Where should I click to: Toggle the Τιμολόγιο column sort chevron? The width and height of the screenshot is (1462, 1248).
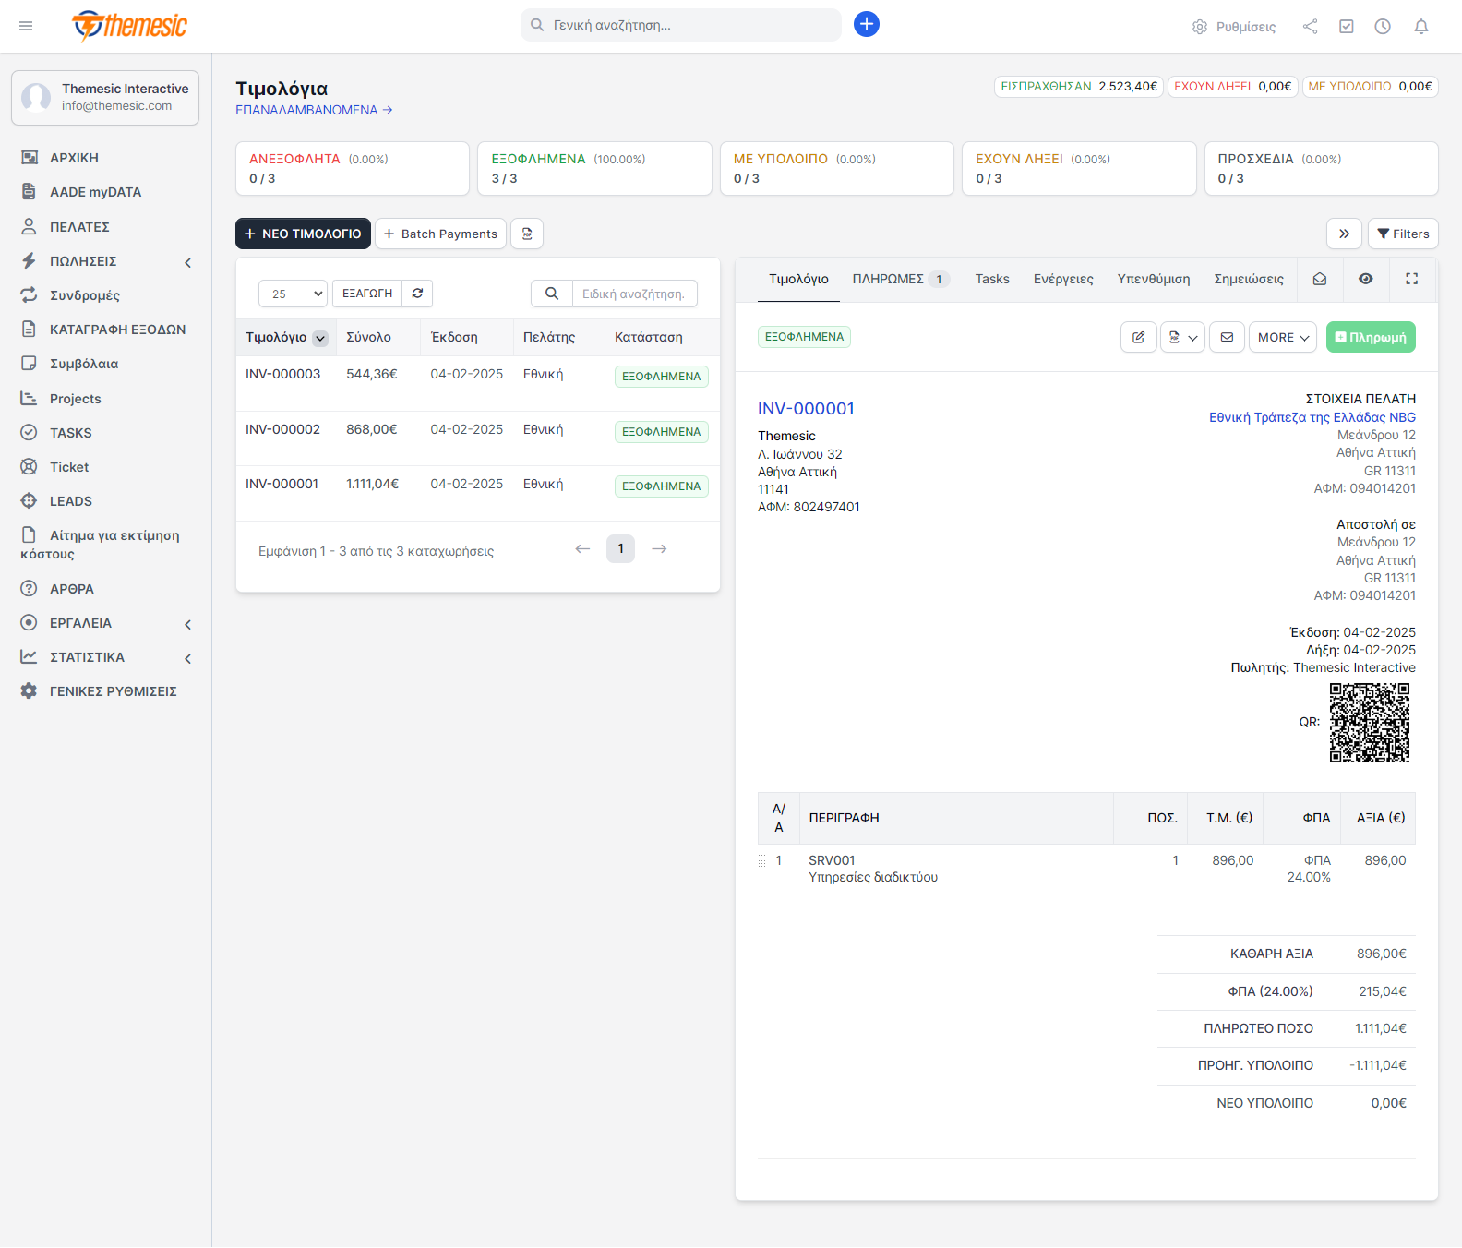tap(320, 338)
